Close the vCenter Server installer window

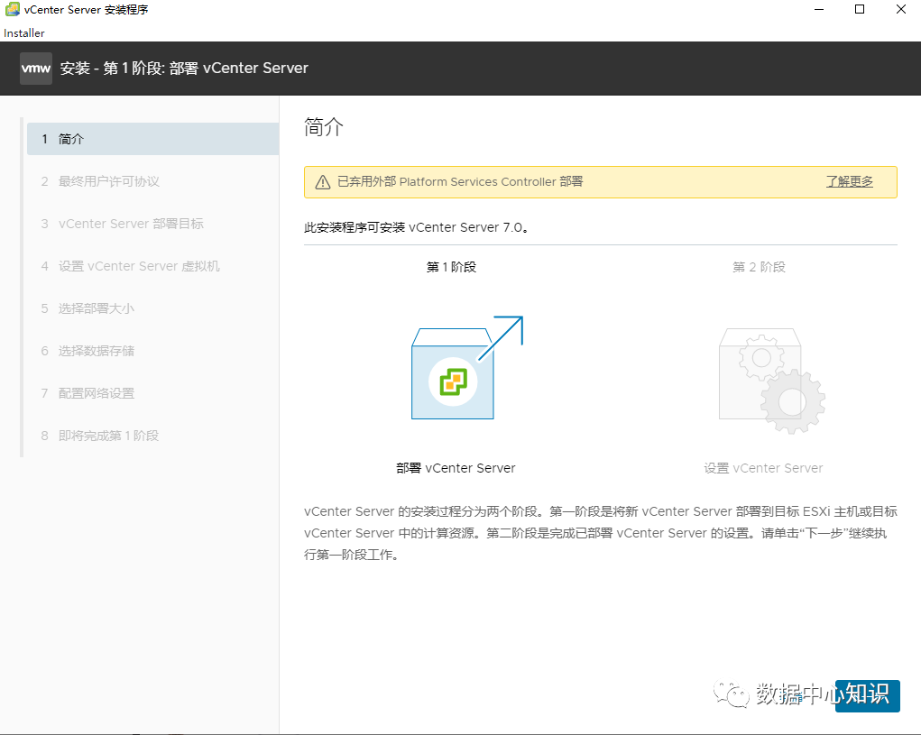(900, 9)
